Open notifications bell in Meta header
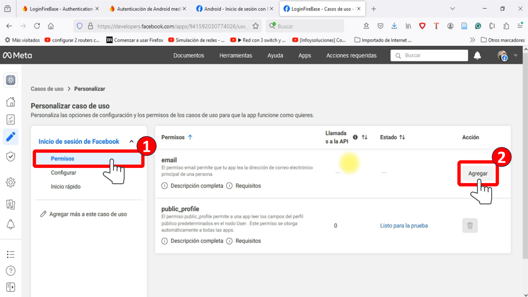Viewport: 528px width, 297px height. [x=477, y=55]
